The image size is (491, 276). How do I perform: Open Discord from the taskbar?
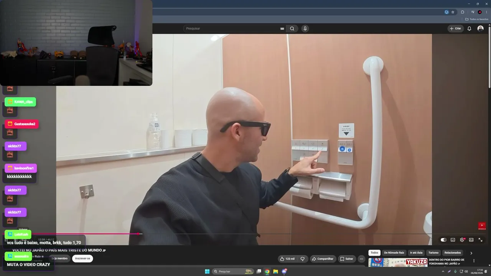tap(284, 271)
